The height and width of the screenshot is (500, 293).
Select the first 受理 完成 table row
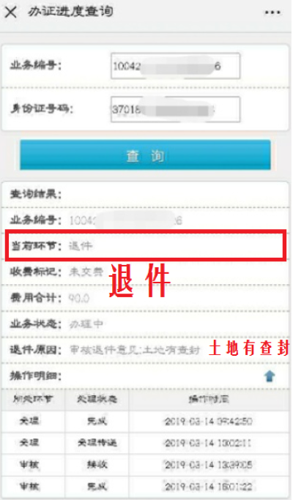click(145, 421)
